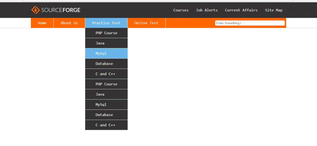Open the Courses link in header
The image size is (317, 146).
181,10
